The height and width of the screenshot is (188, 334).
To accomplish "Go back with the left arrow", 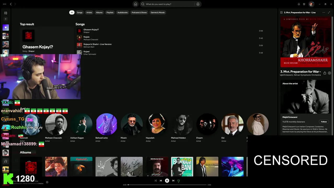I will 11,4.
